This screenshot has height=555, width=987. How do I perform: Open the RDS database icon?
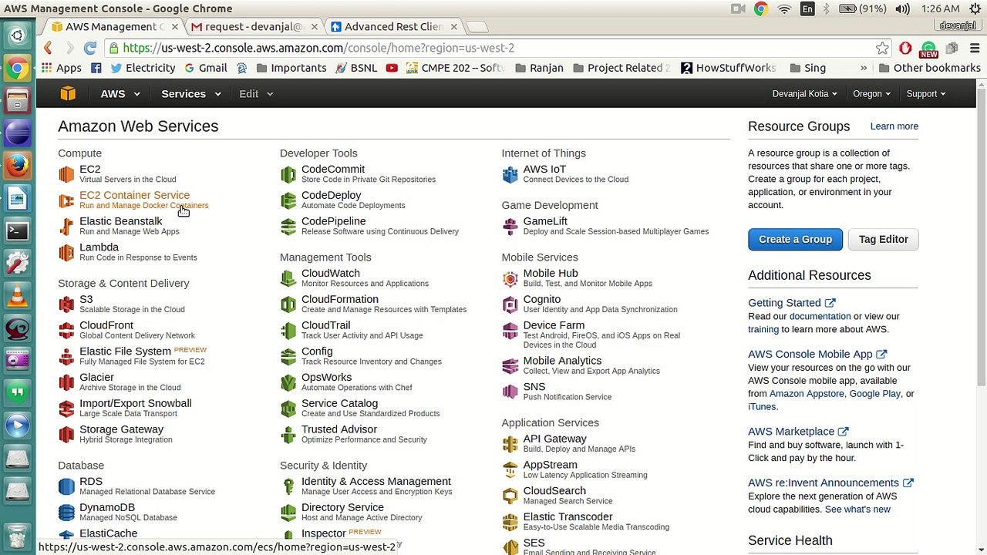[x=67, y=486]
